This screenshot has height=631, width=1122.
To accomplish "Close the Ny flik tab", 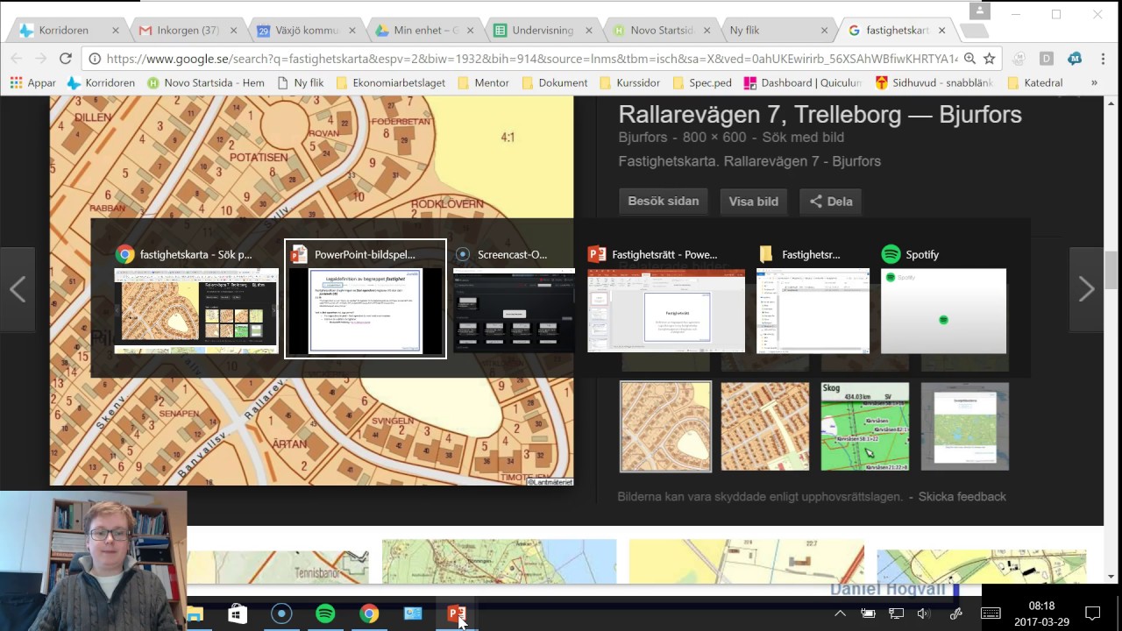I will coord(823,30).
